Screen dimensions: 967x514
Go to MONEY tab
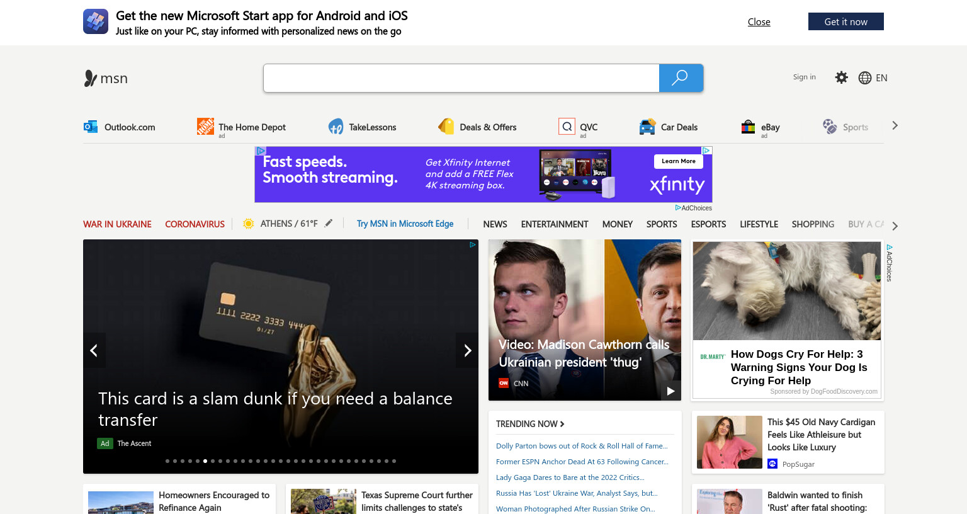[x=617, y=224]
